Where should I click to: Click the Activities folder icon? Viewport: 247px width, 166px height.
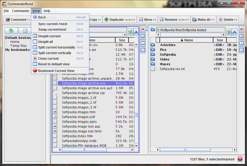[153, 45]
